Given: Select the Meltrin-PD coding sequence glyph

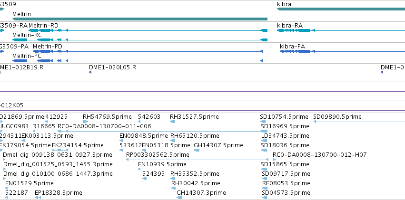Looking at the screenshot, I should tap(148, 51).
